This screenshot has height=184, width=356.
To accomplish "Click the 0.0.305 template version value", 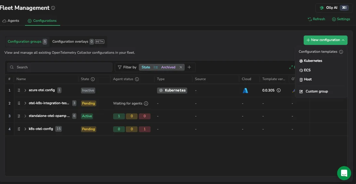I will (268, 90).
